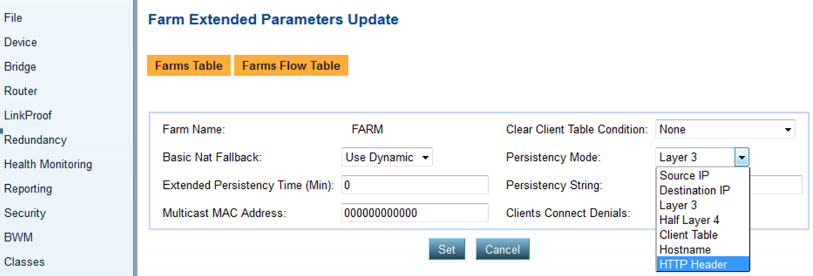Go to Farms Flow Table
The image size is (813, 276).
pos(291,66)
